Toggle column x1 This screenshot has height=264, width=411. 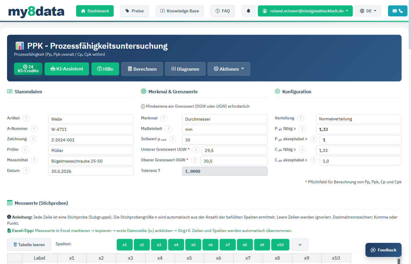(125, 245)
